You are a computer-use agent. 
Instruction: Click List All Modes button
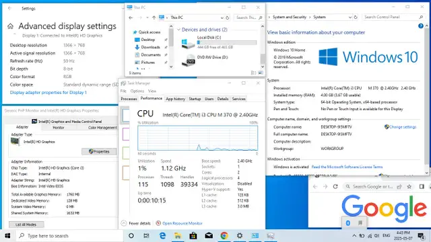coord(26,225)
